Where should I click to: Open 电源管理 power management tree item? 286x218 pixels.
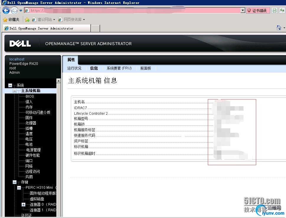pyautogui.click(x=33, y=150)
